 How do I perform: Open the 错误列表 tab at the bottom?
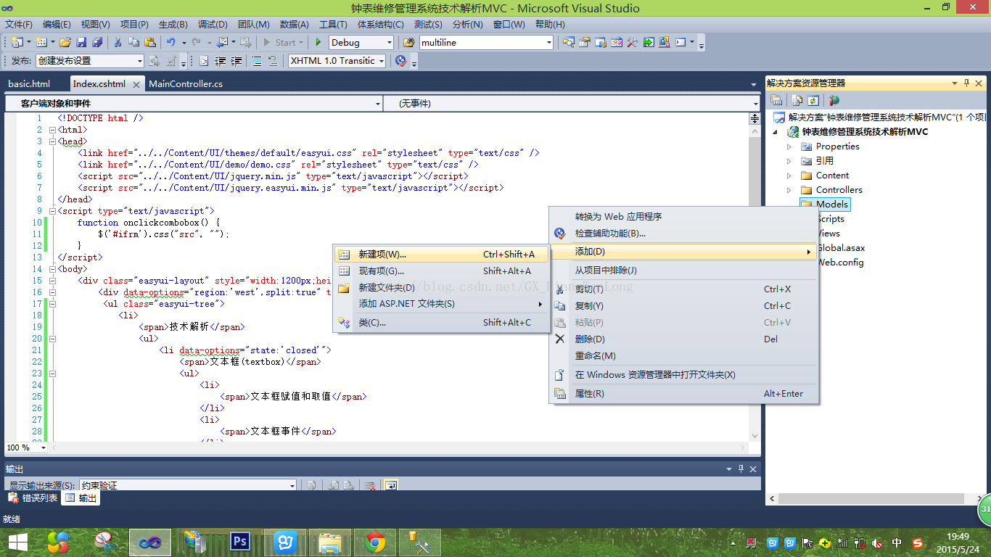point(33,498)
